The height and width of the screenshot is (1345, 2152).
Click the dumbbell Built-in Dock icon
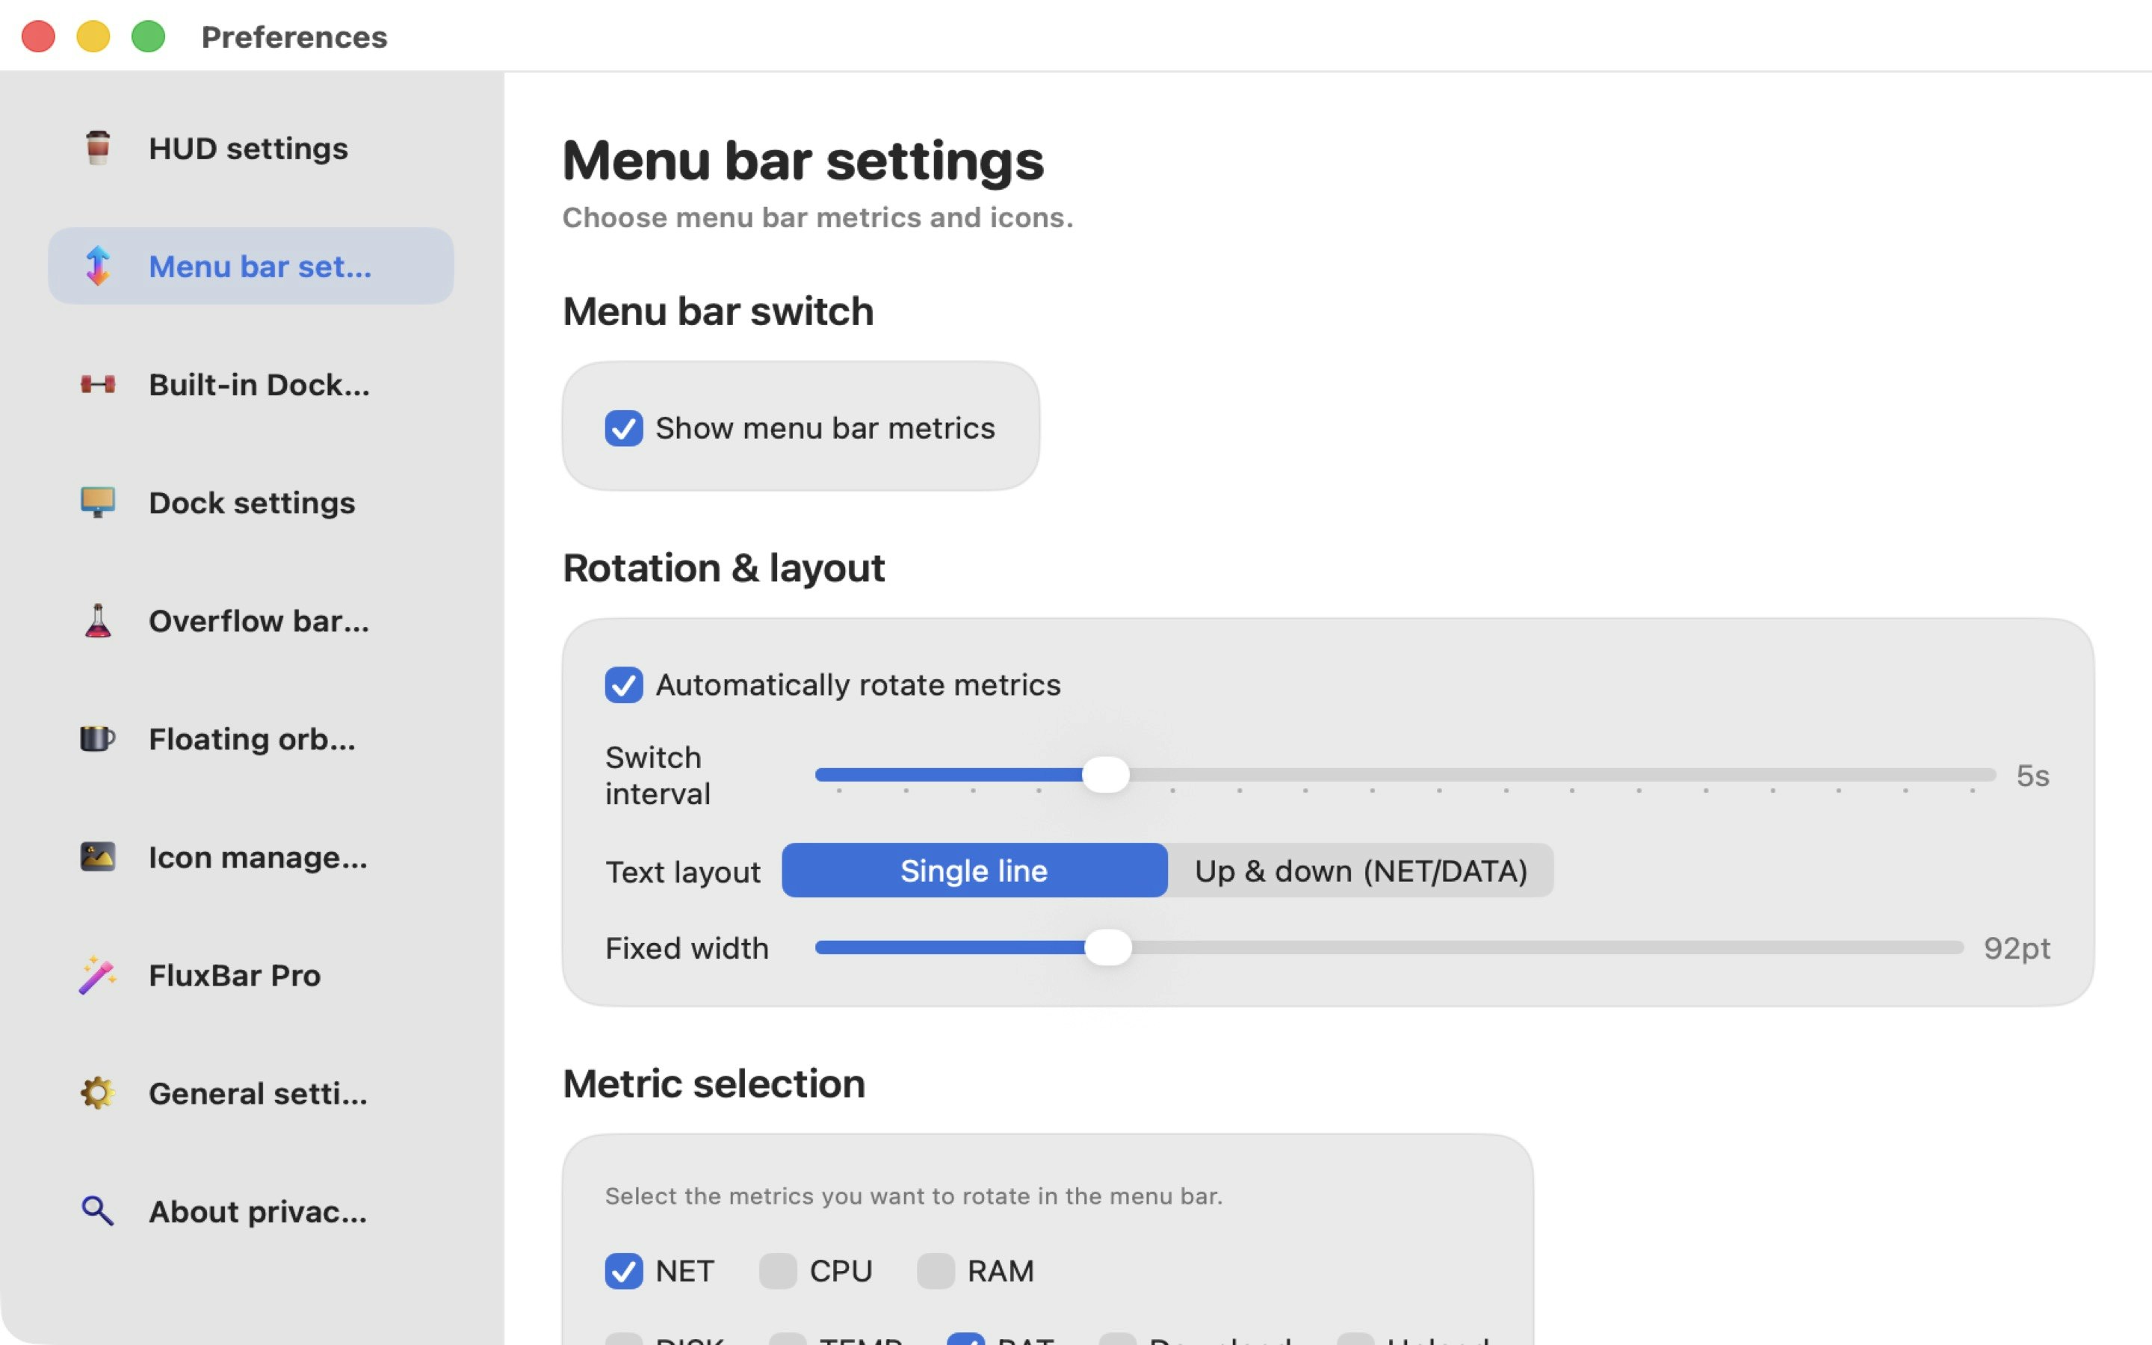(98, 384)
